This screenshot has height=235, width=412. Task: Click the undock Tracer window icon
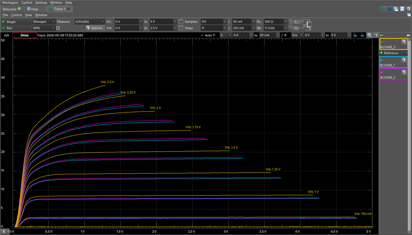[409, 15]
